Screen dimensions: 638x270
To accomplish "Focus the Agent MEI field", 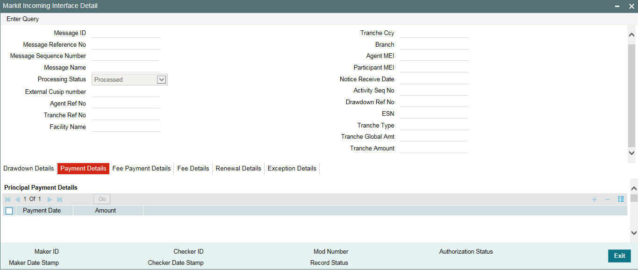I will tap(434, 56).
